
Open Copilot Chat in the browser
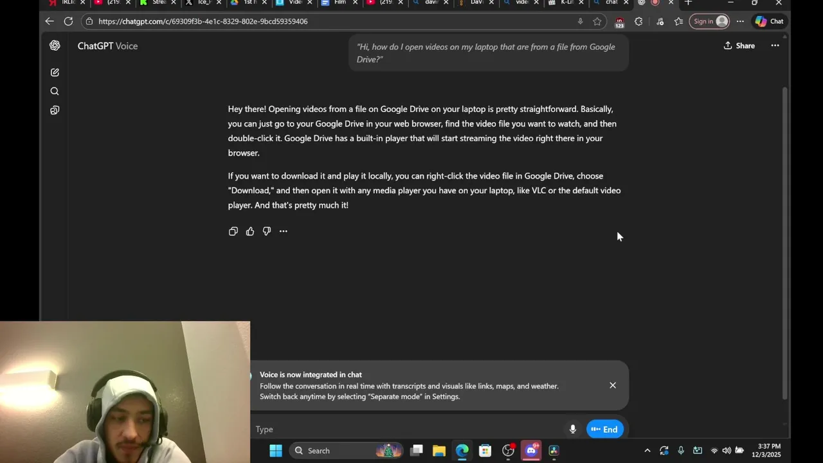click(x=770, y=21)
